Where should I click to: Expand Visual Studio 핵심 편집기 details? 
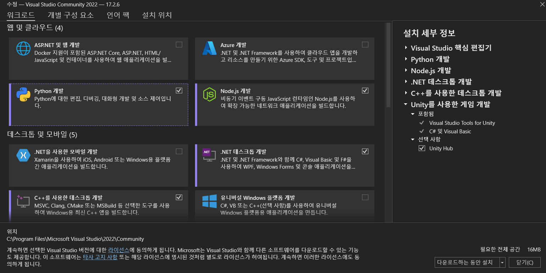[x=406, y=48]
